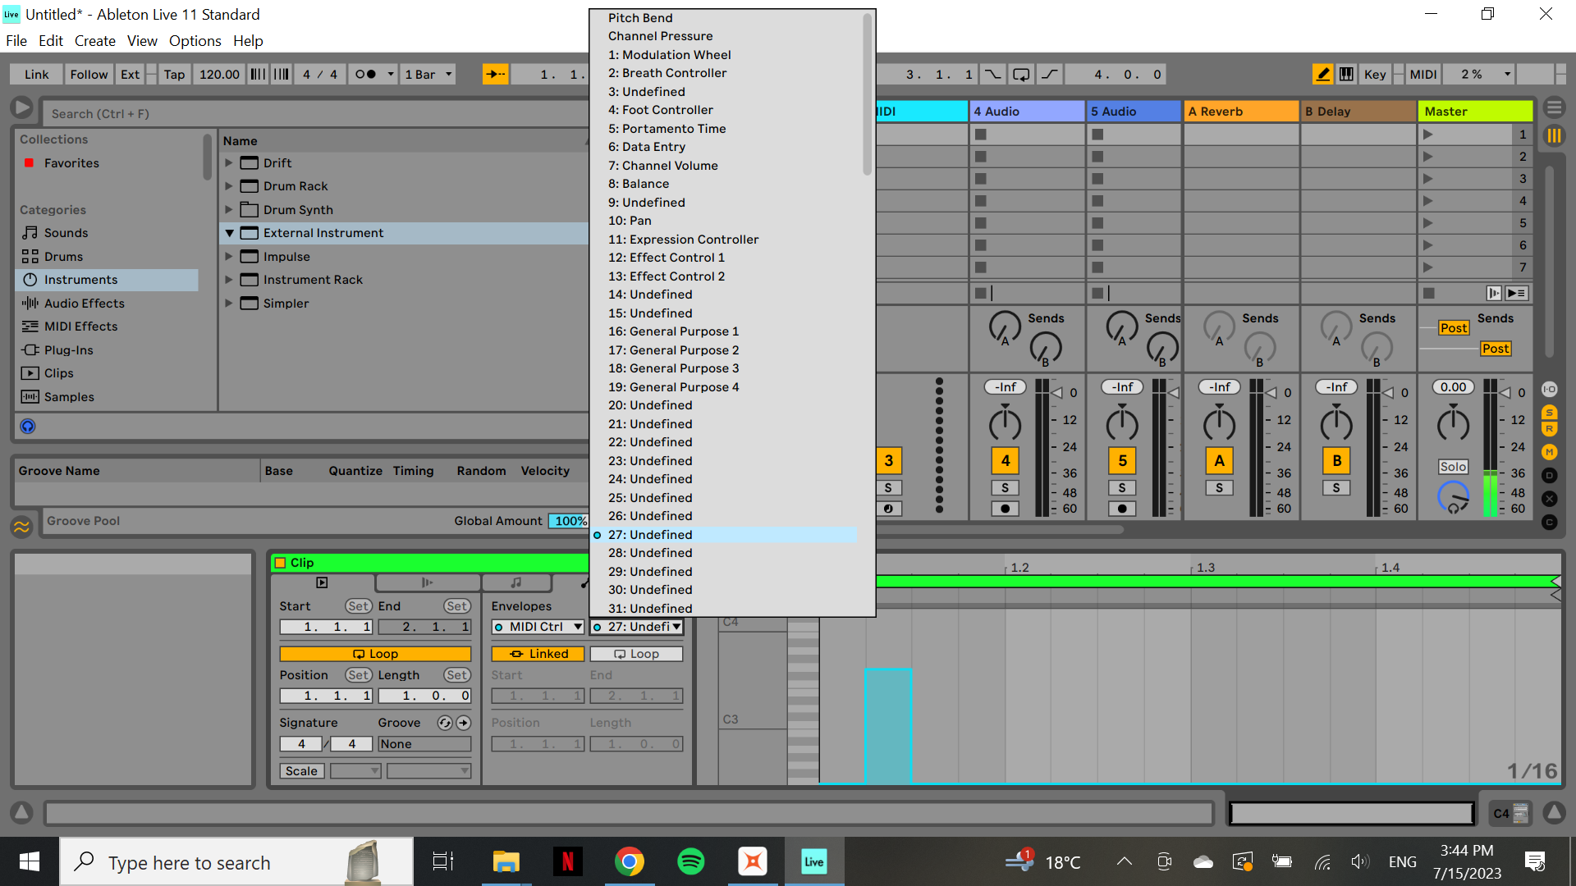Click the browser preview headphone icon
This screenshot has width=1576, height=886.
[x=28, y=427]
